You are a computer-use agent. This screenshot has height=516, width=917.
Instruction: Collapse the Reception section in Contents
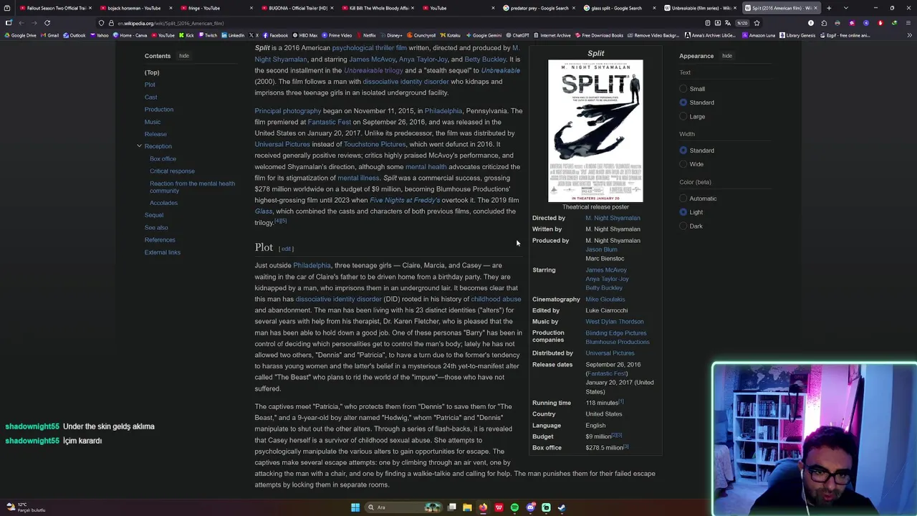139,146
